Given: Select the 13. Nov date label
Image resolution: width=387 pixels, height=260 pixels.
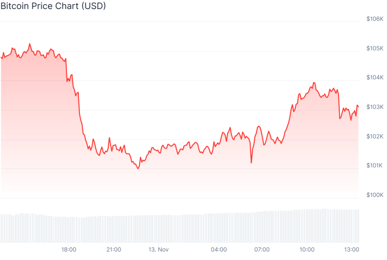Looking at the screenshot, I should tap(158, 249).
